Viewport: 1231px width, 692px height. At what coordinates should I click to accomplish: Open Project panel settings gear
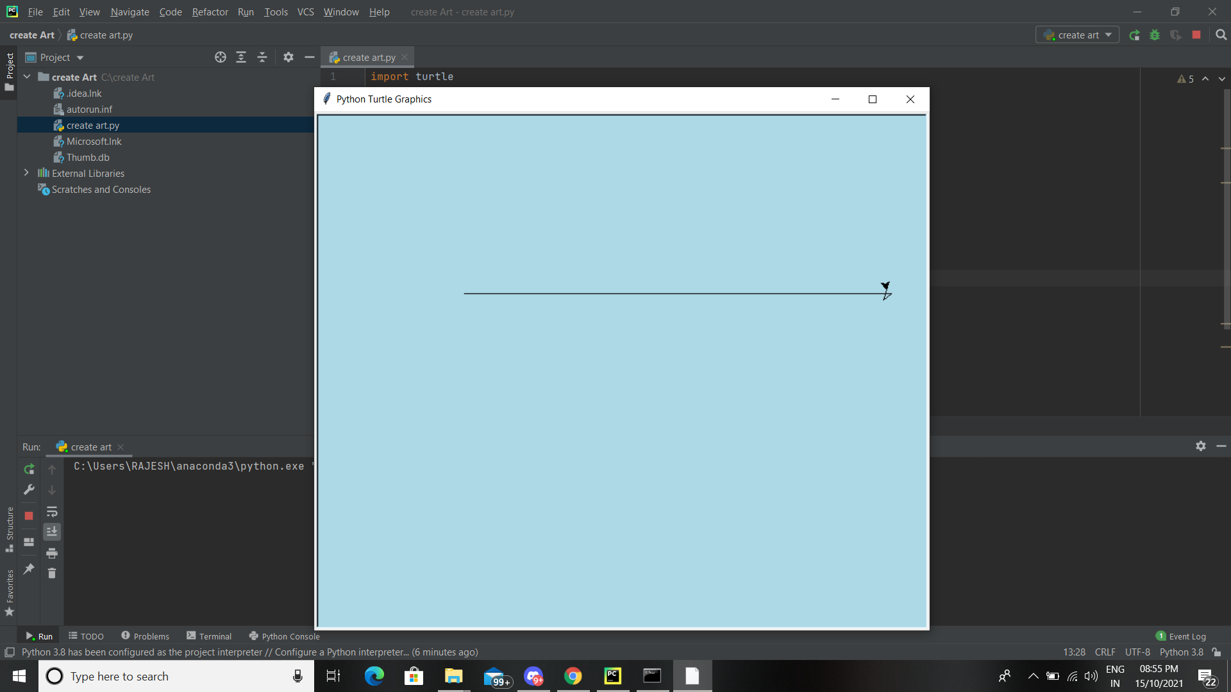pos(289,58)
